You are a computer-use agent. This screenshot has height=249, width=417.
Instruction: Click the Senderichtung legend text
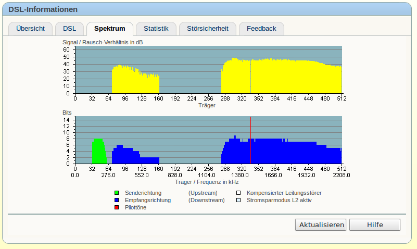(143, 193)
